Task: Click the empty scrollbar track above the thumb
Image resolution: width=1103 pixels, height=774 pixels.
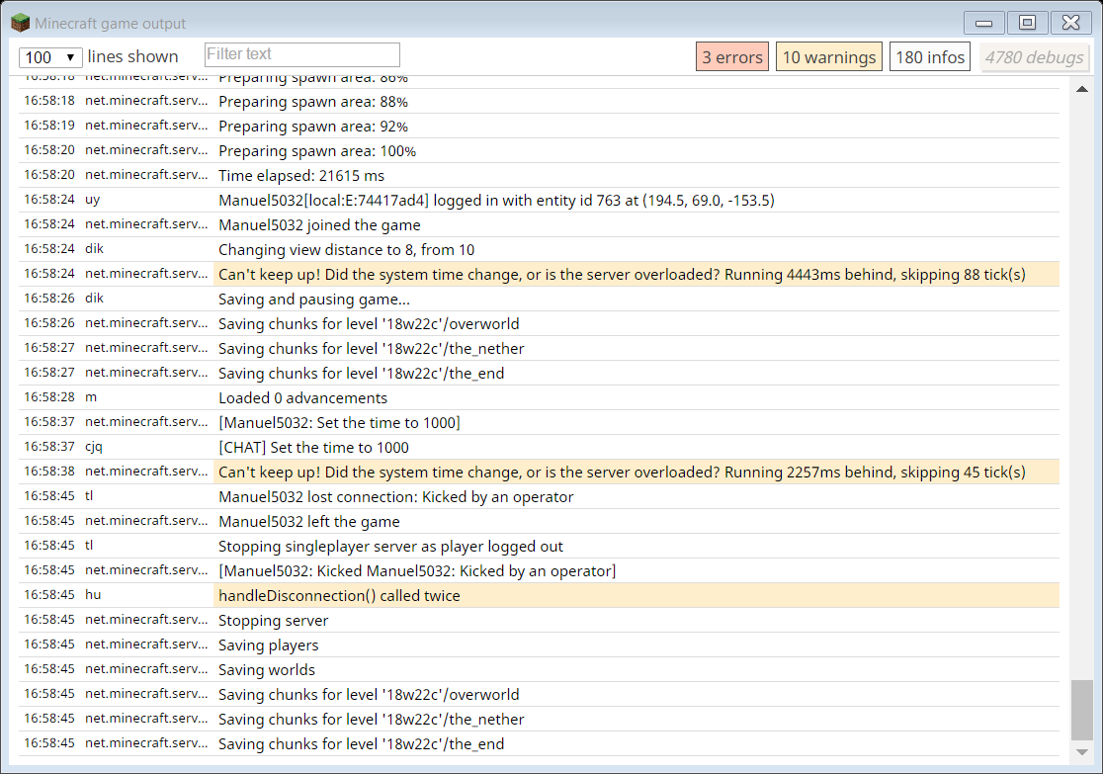Action: tap(1082, 395)
